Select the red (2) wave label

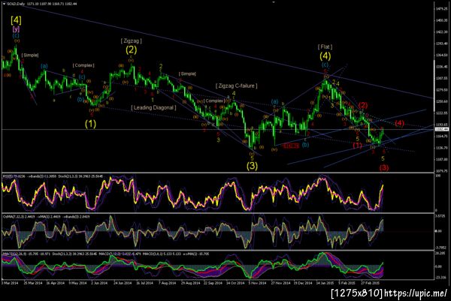pos(363,105)
